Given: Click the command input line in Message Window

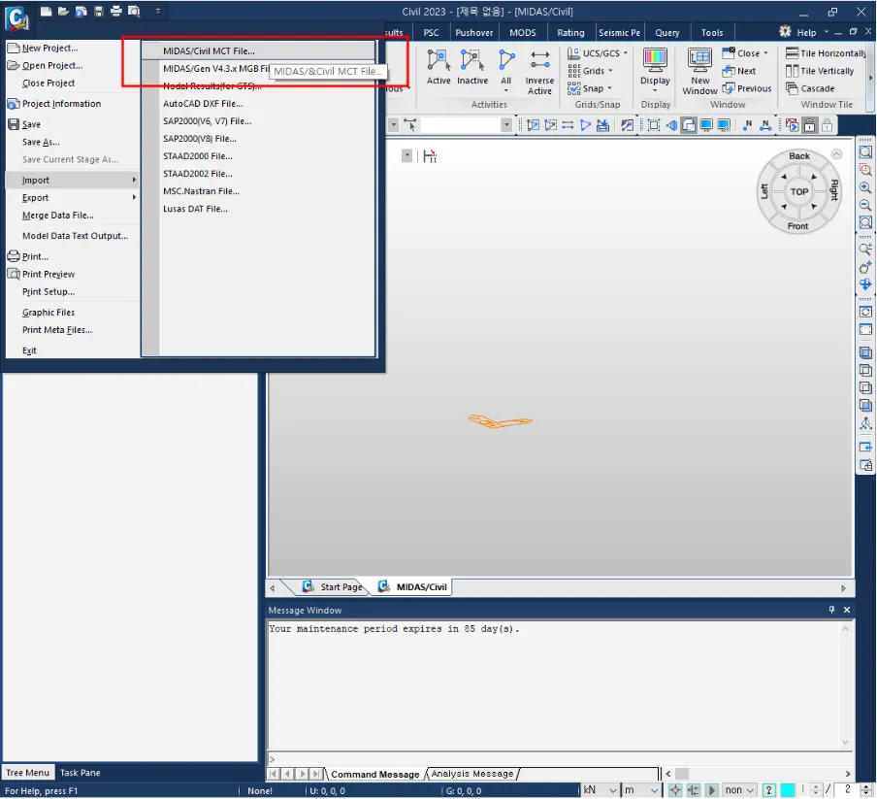Looking at the screenshot, I should point(560,759).
